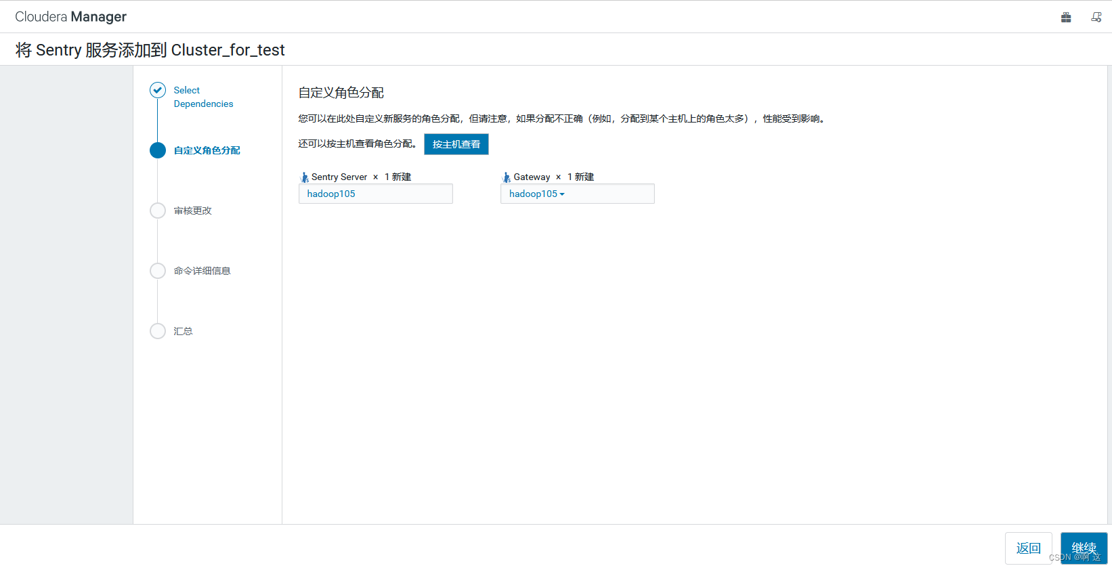Screen dimensions: 1112x568
Task: Click the 返回 button
Action: [x=1029, y=548]
